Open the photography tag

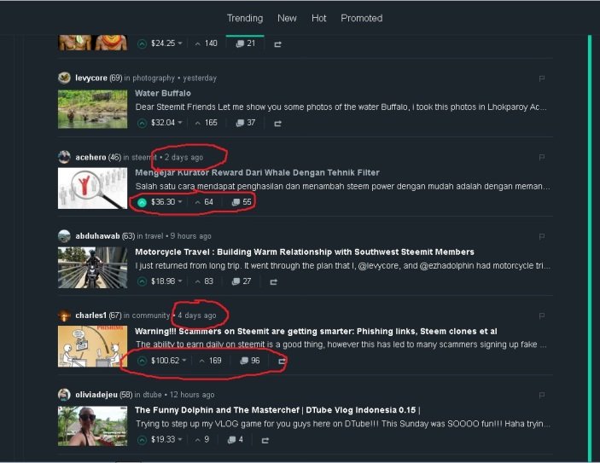pyautogui.click(x=154, y=78)
